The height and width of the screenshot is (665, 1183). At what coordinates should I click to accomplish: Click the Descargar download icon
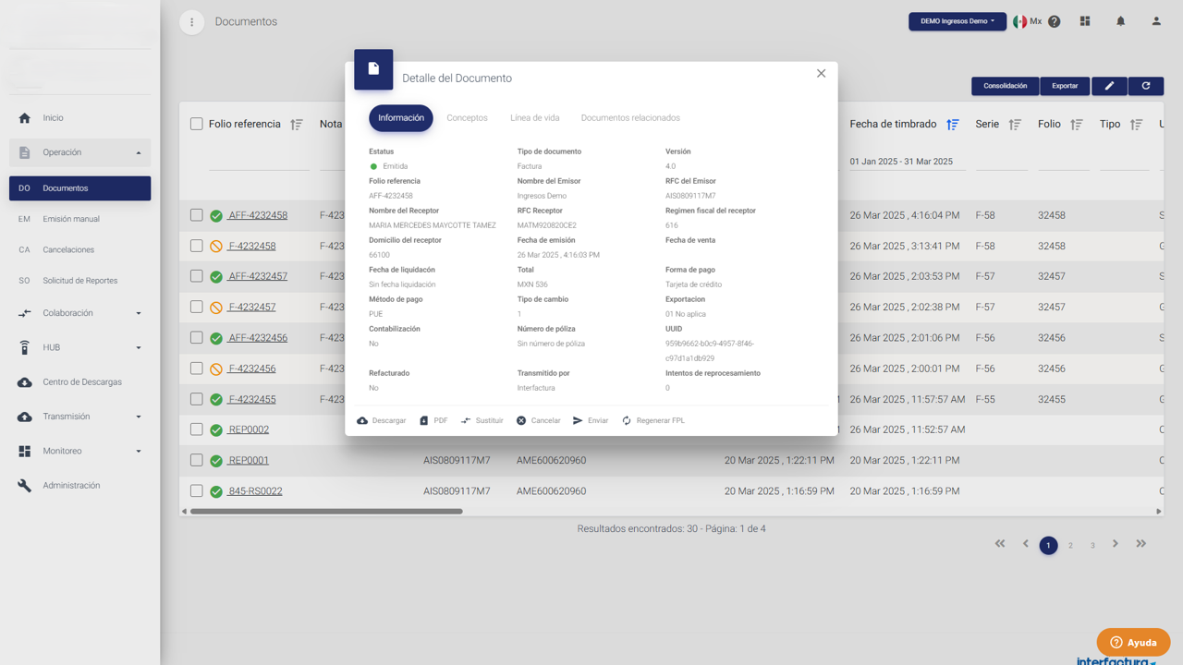coord(360,420)
